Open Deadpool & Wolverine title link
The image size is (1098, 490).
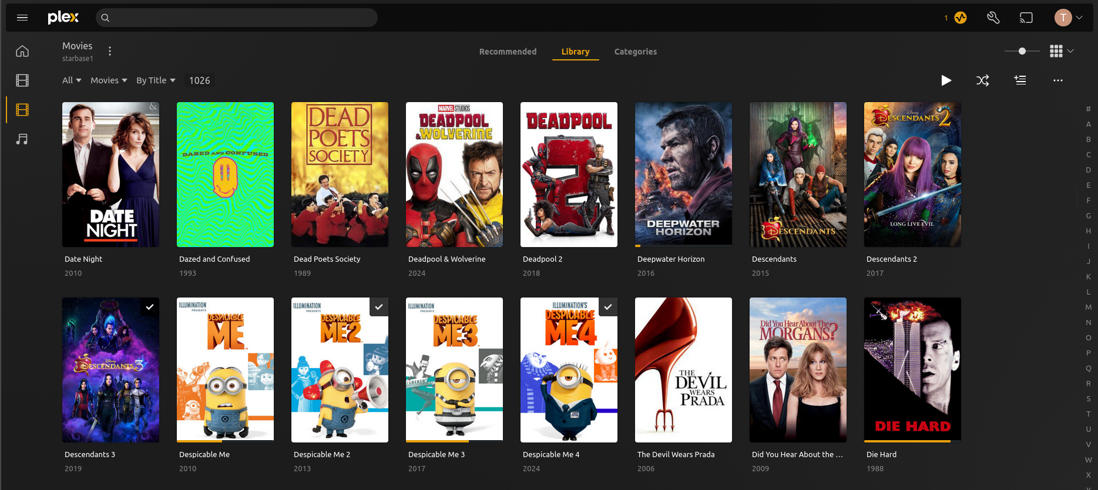(x=447, y=259)
